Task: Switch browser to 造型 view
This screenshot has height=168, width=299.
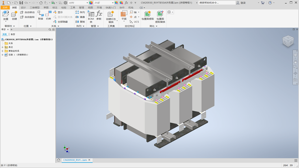Action: click(13, 34)
